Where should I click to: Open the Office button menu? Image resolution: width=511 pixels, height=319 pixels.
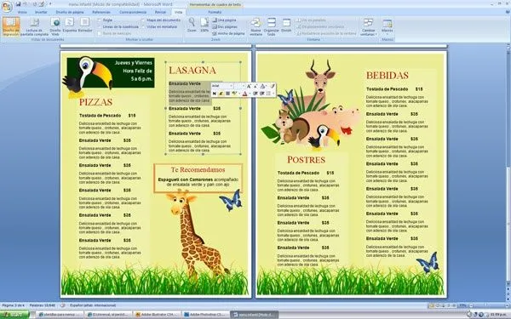tap(7, 6)
